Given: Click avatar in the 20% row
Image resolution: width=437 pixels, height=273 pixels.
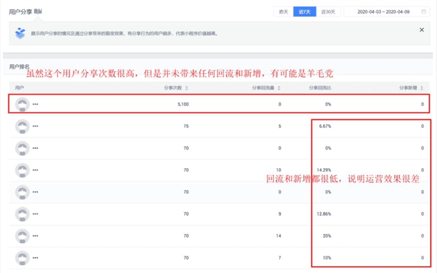Looking at the screenshot, I should [22, 236].
